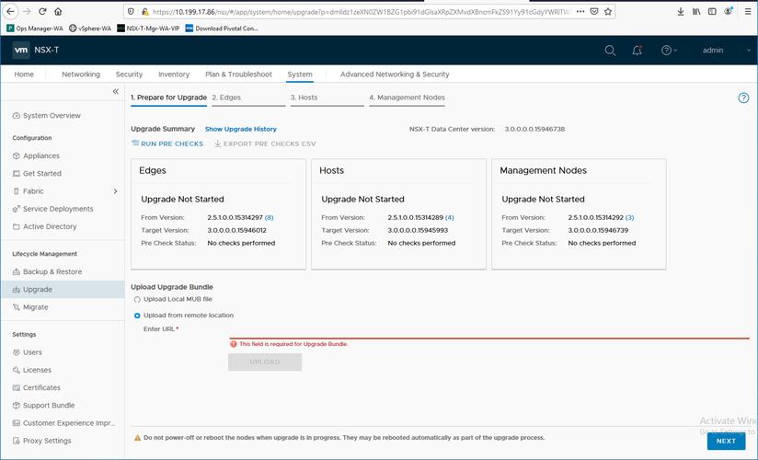Select Upload Local MUB file option
Viewport: 758px width, 460px height.
tap(138, 299)
